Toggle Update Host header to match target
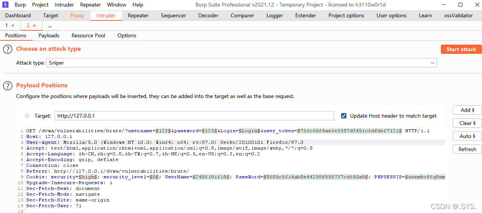 pos(344,116)
